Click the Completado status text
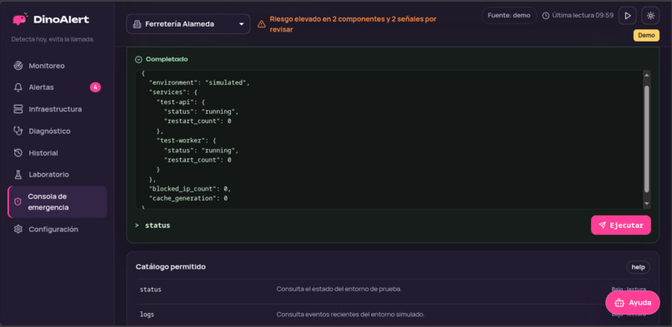Screen dimensions: 672x327 click(x=167, y=59)
